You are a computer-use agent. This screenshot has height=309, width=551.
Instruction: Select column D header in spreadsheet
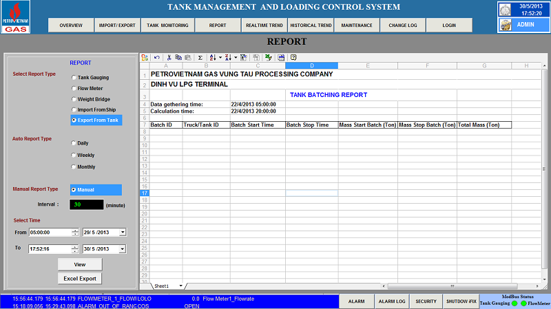(312, 65)
